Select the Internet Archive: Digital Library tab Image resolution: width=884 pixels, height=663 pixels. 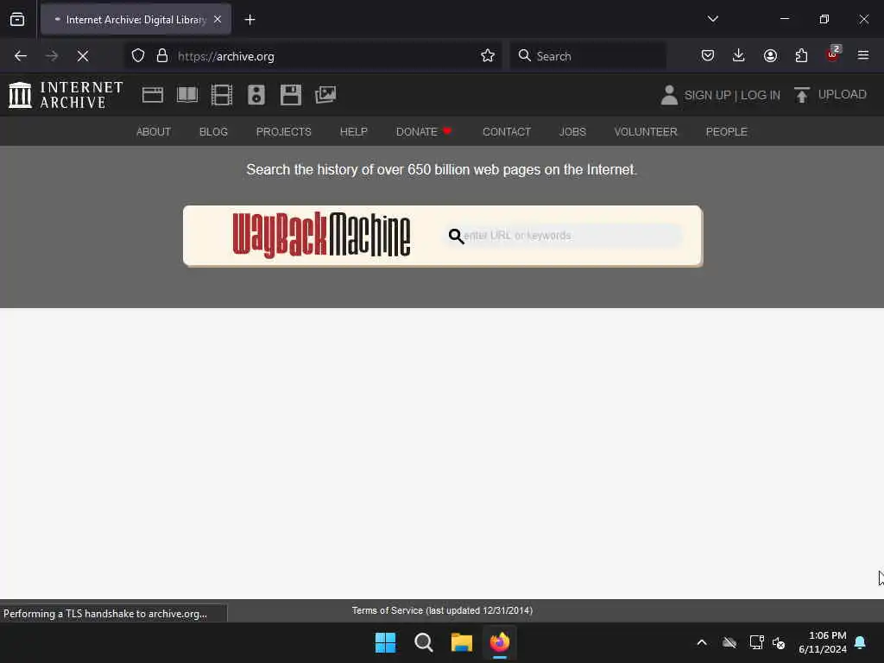tap(136, 20)
